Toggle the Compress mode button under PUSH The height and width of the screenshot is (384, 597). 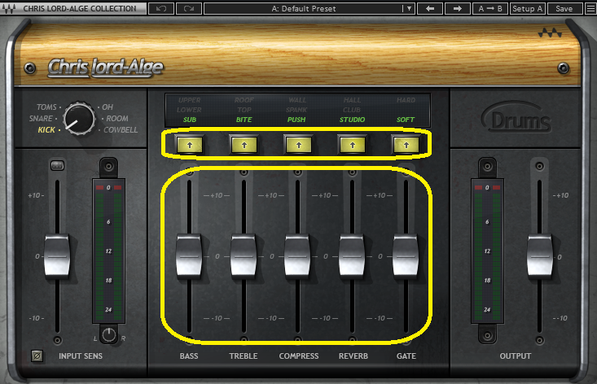297,145
